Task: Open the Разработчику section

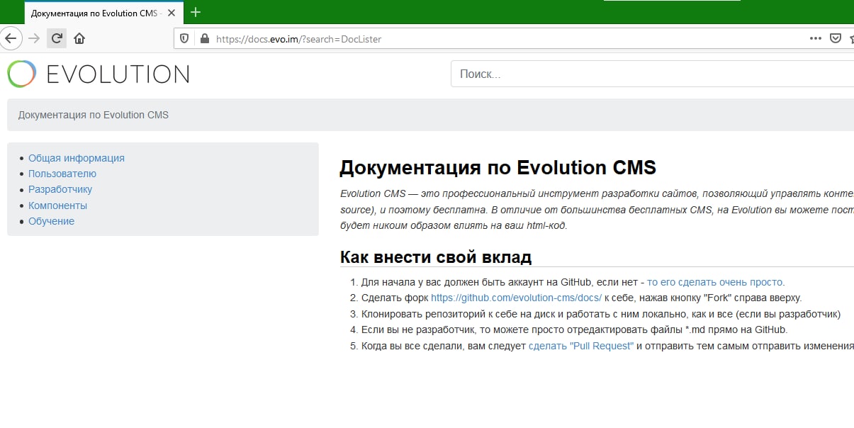Action: click(x=60, y=189)
